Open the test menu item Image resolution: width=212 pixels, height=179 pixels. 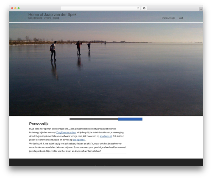[x=181, y=18]
